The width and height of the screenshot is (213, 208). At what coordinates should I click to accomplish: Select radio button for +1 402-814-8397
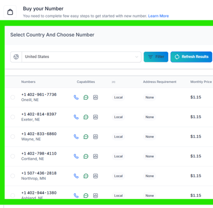(x=12, y=117)
